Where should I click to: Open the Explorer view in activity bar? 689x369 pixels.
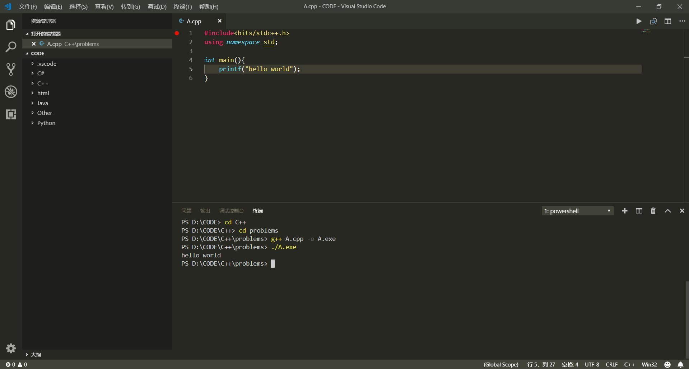11,25
